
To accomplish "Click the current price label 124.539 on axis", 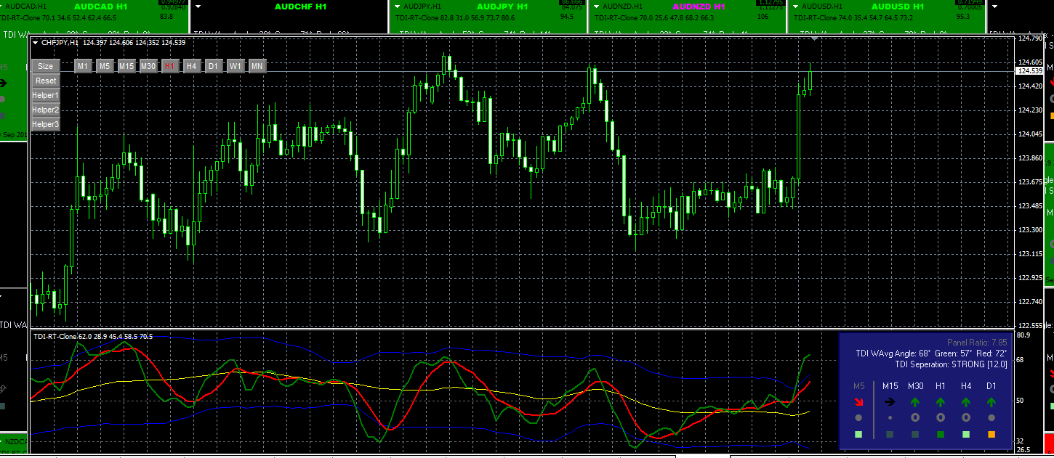I will 1031,71.
